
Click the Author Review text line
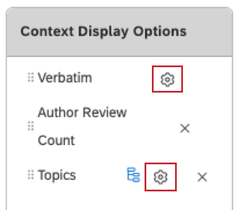(x=82, y=112)
